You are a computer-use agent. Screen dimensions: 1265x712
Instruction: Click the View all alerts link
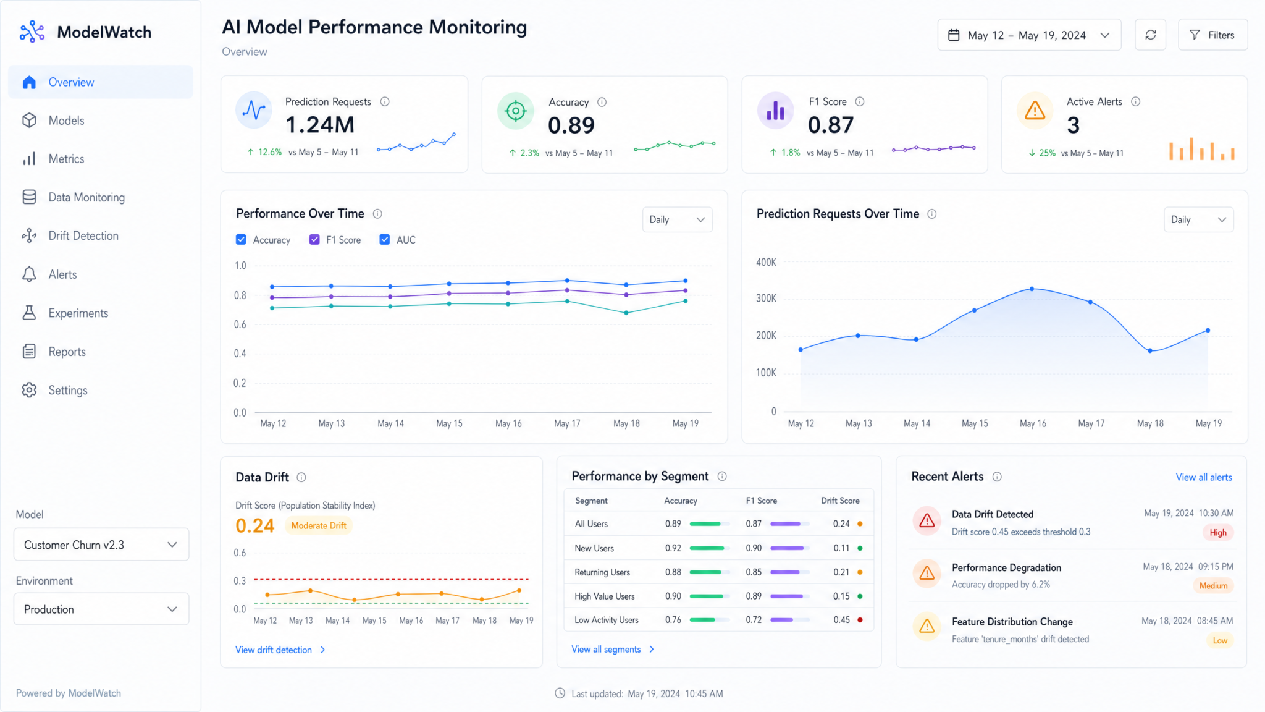coord(1204,477)
